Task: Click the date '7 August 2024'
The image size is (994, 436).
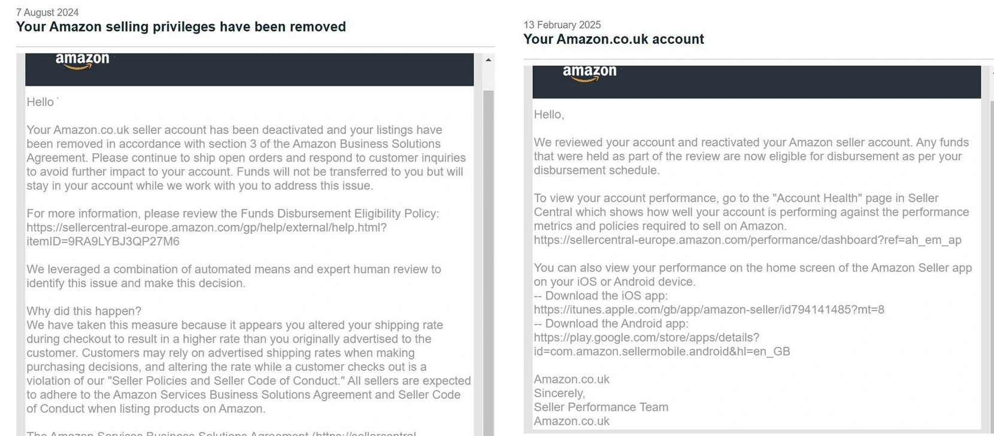Action: (x=47, y=12)
